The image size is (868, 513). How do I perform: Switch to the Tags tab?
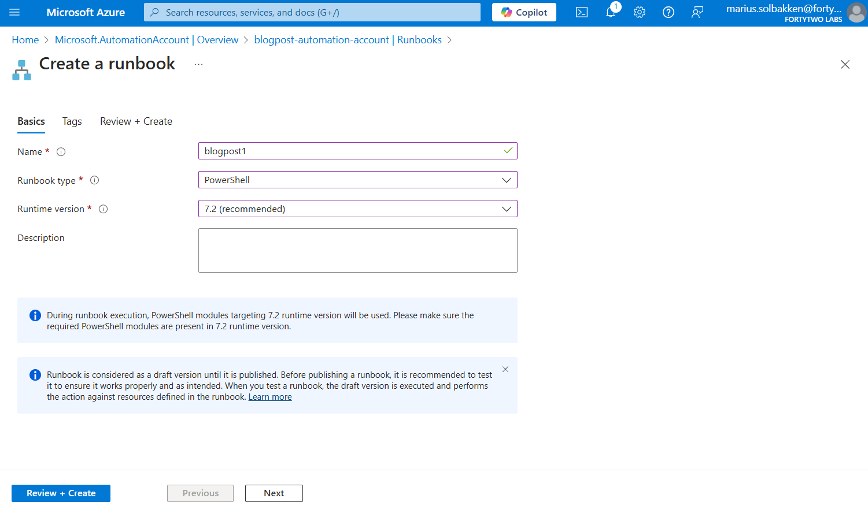point(72,121)
